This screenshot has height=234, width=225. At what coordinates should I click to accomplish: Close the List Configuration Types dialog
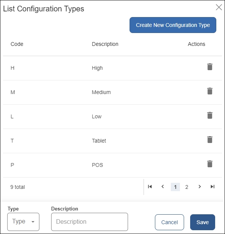219,7
